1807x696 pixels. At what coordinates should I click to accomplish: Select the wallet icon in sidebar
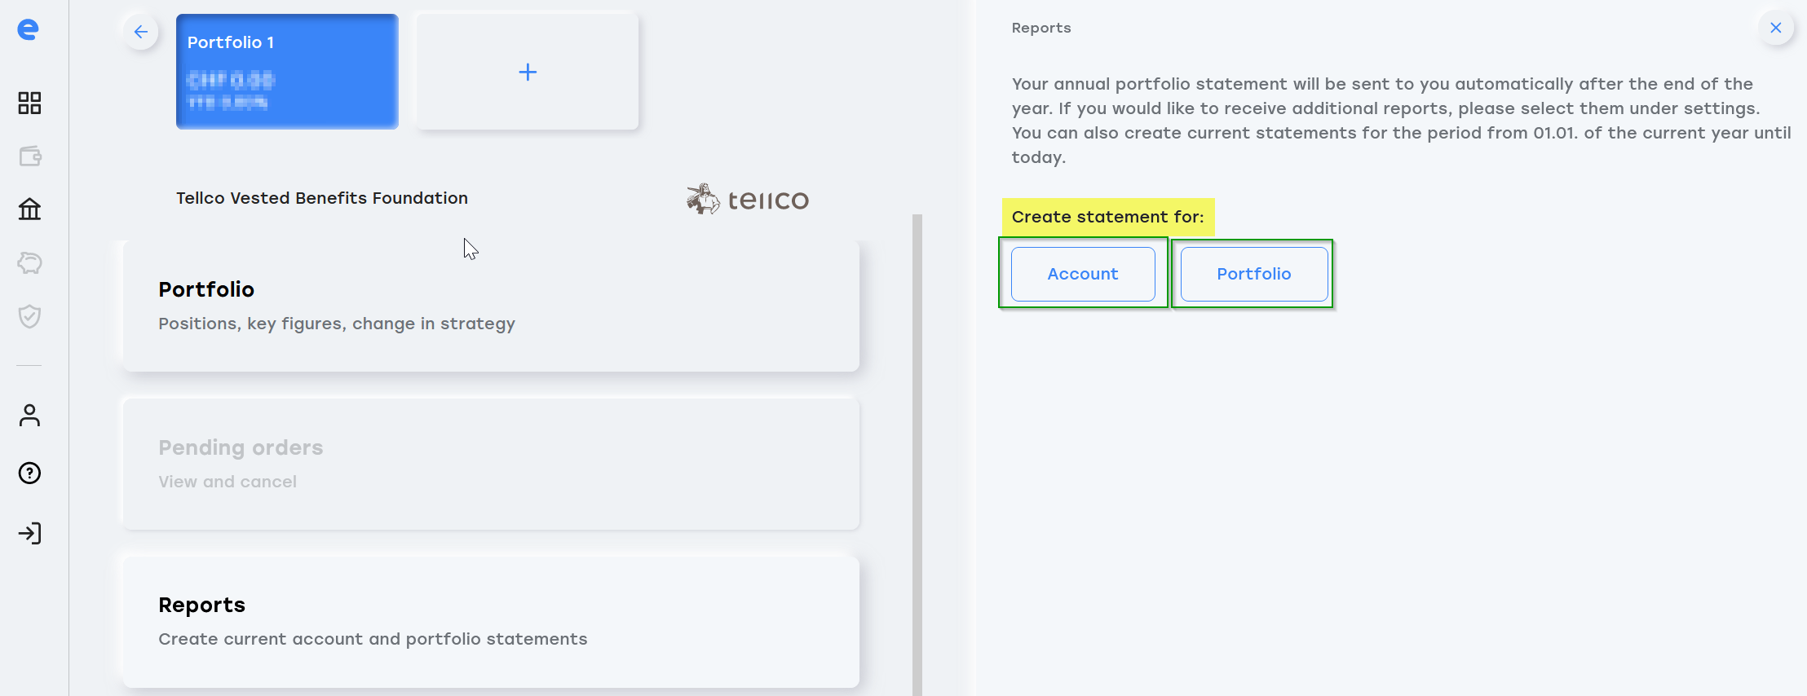tap(29, 156)
